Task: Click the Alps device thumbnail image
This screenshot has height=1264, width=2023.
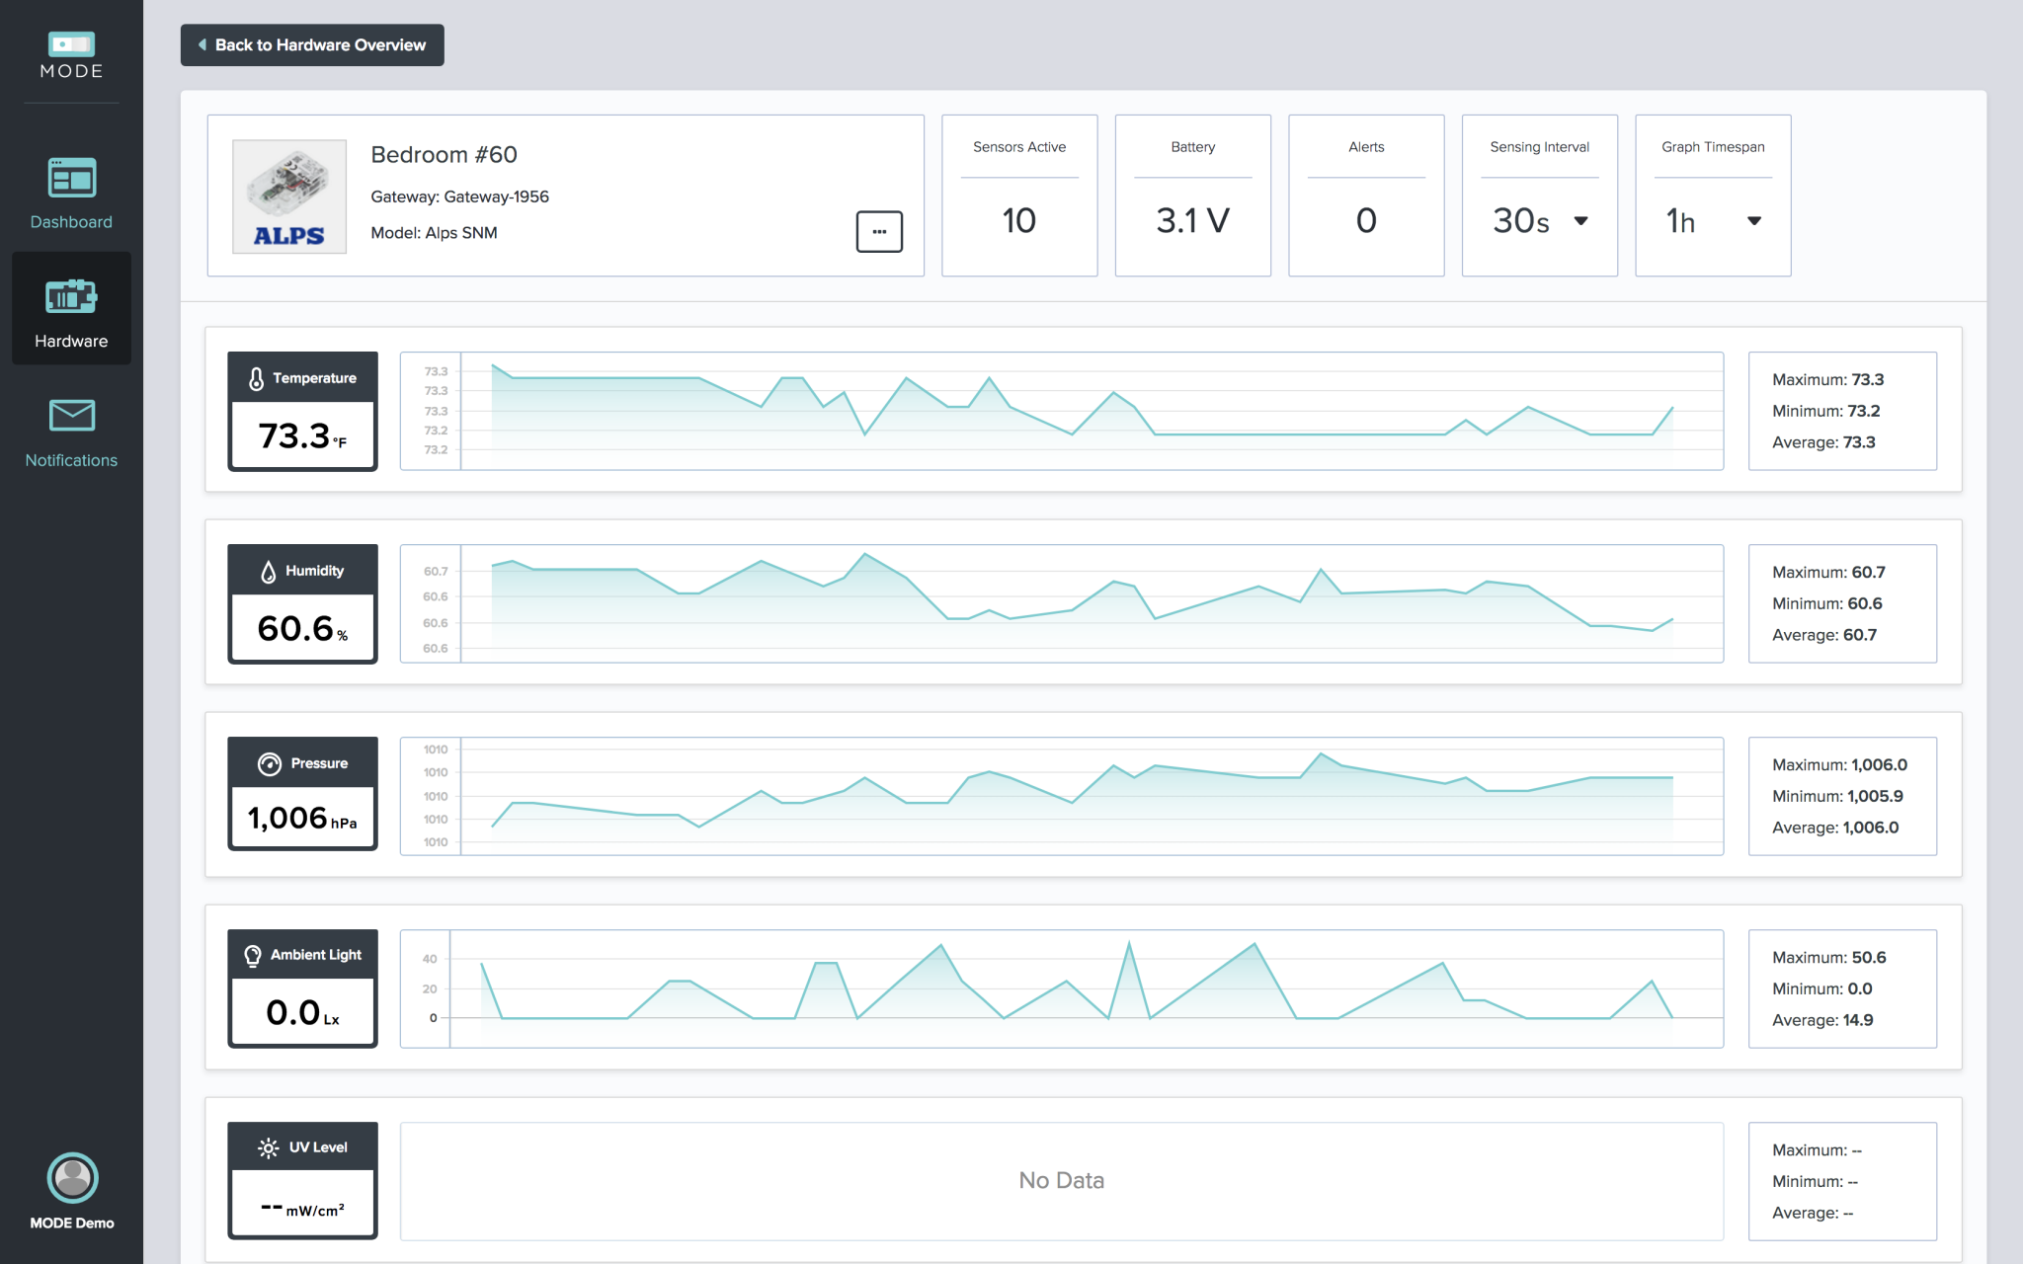Action: click(x=289, y=197)
